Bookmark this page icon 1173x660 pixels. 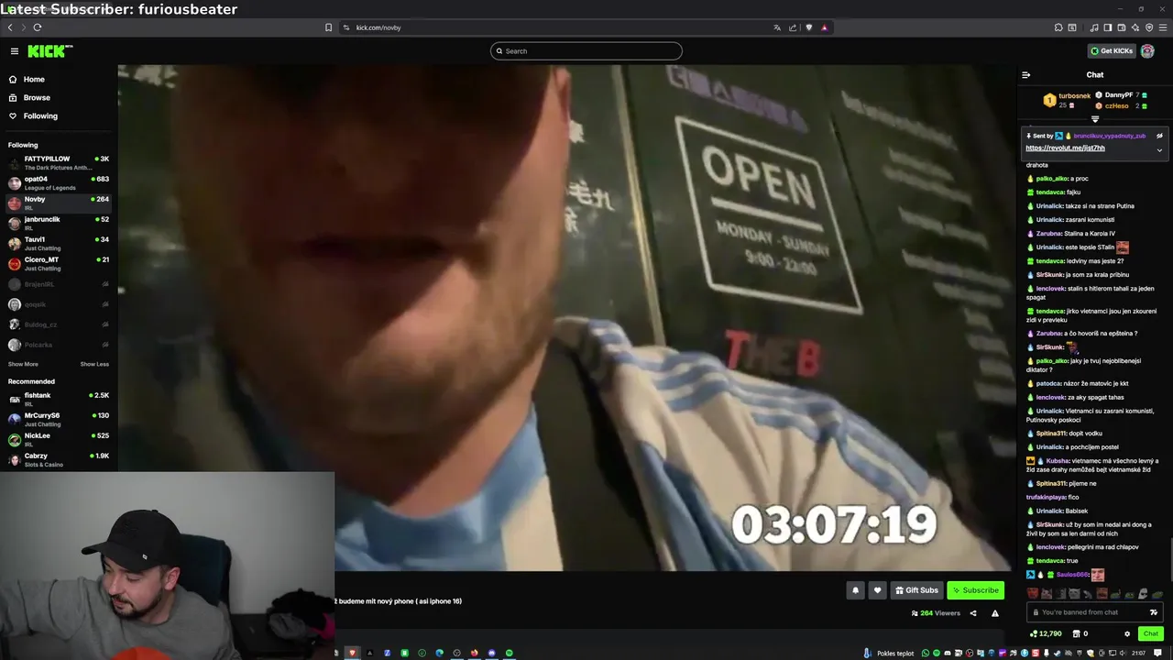[x=328, y=27]
